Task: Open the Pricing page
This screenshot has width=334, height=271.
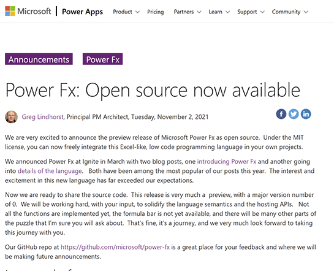Action: tap(156, 12)
